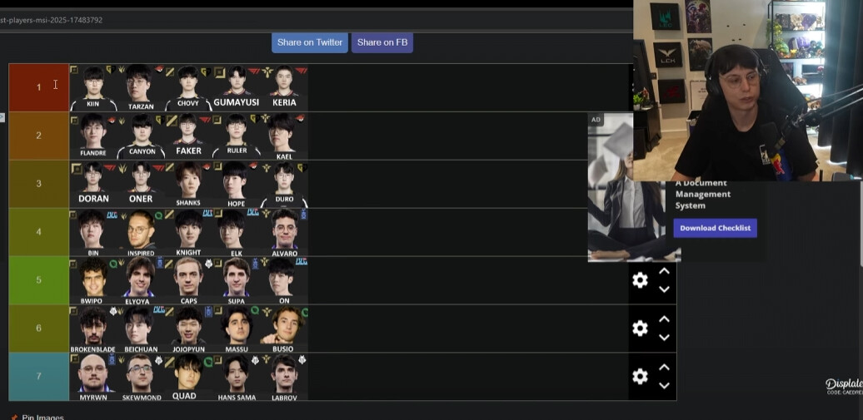Image resolution: width=863 pixels, height=420 pixels.
Task: Open settings gear for tier 5 row
Action: click(x=640, y=280)
